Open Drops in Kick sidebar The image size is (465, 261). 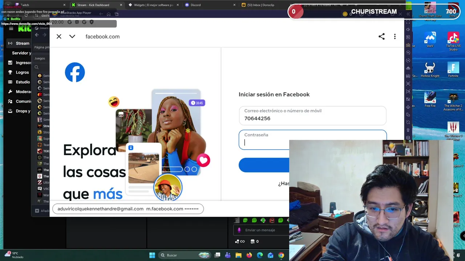pos(19,111)
